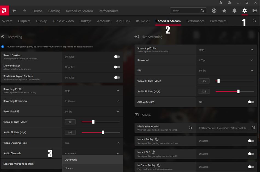Toggle the sidebar panel icon
Image resolution: width=260 pixels, height=172 pixels.
[x=255, y=11]
